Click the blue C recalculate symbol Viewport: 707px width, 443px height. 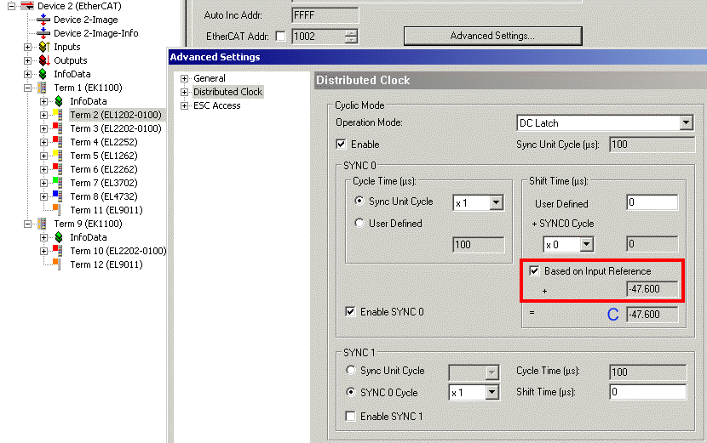612,315
